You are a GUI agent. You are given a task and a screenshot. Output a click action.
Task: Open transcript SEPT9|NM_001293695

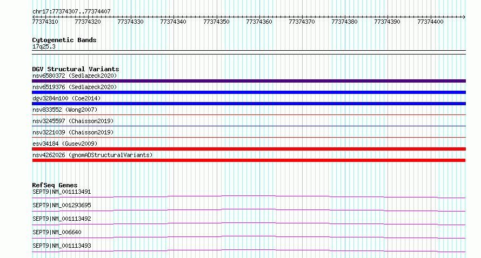click(x=62, y=205)
